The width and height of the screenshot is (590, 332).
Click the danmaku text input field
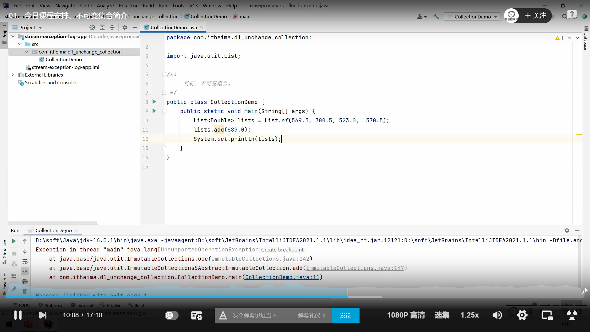pyautogui.click(x=255, y=315)
